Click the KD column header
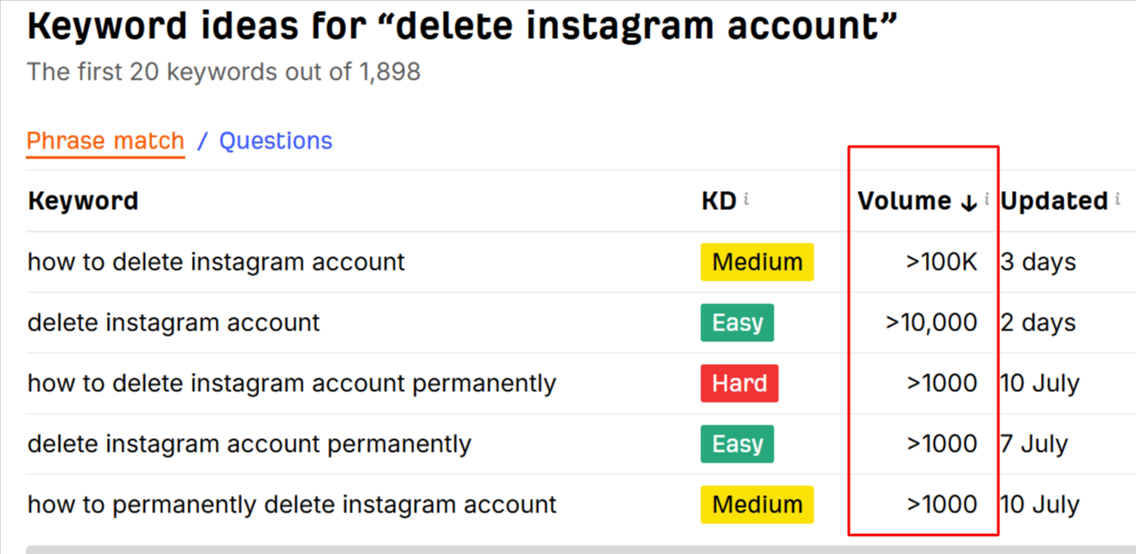Viewport: 1136px width, 554px height. click(719, 201)
